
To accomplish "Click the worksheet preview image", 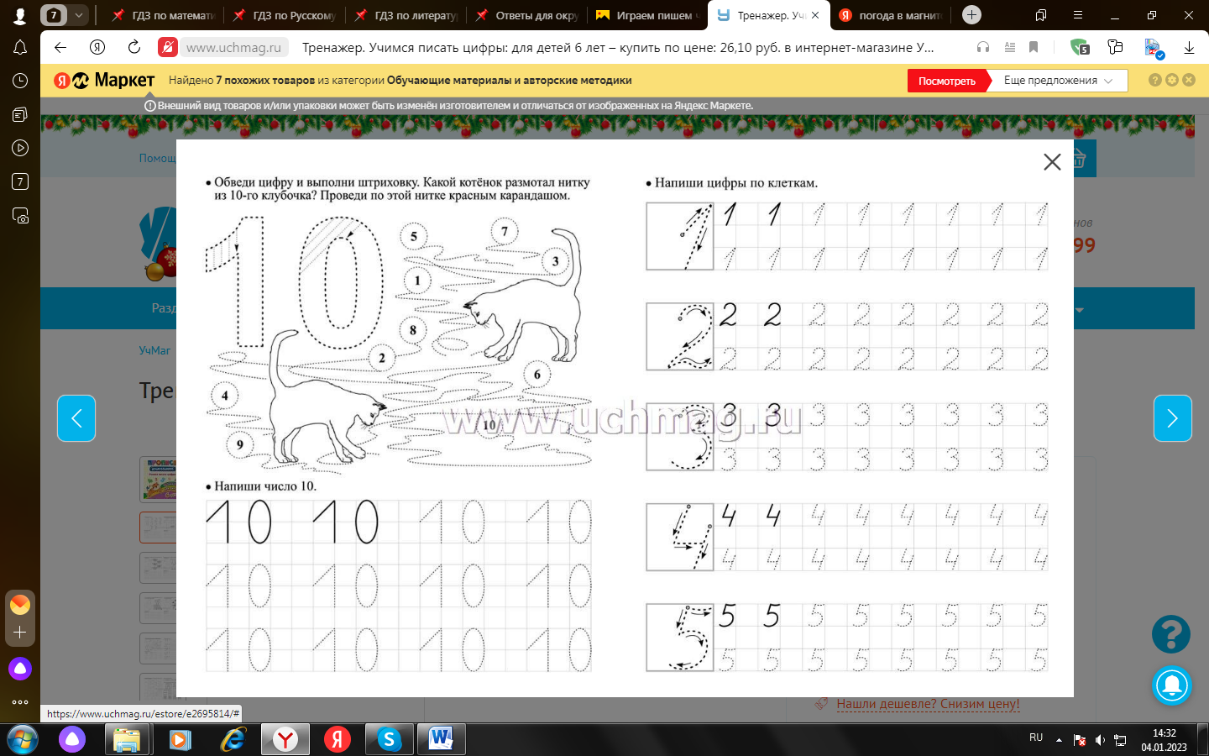I will click(x=625, y=418).
